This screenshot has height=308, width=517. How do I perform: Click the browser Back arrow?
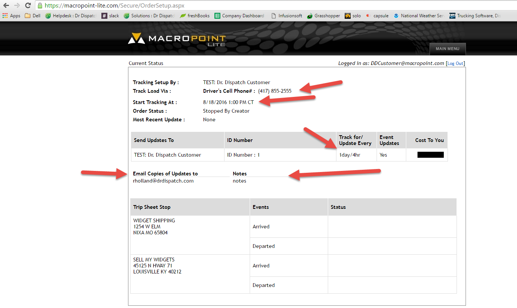[6, 6]
